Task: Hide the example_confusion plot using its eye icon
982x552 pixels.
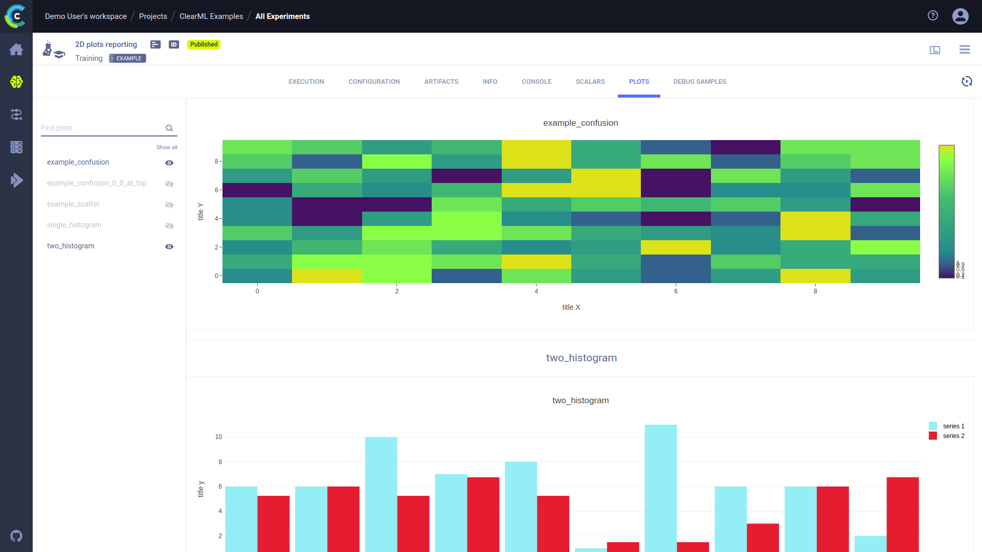Action: click(x=169, y=163)
